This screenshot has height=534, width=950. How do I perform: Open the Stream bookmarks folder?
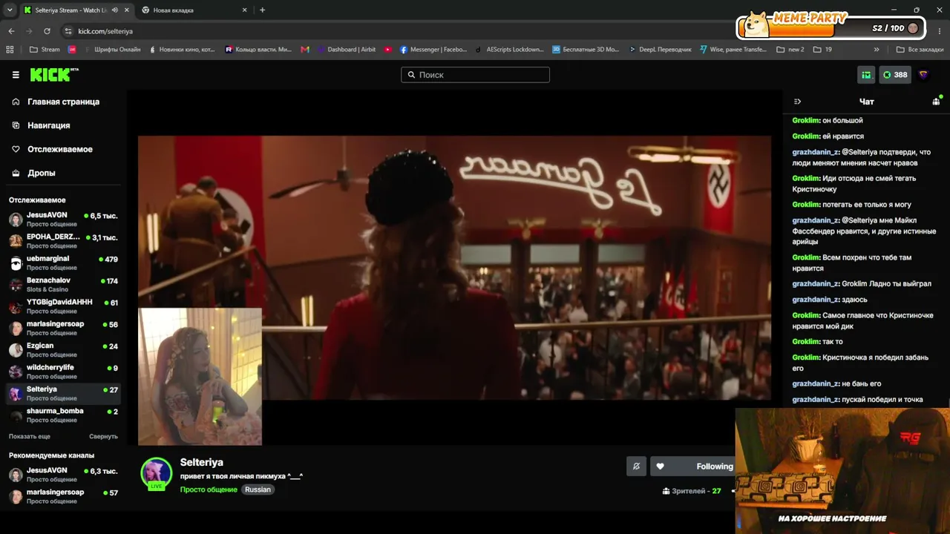coord(45,50)
